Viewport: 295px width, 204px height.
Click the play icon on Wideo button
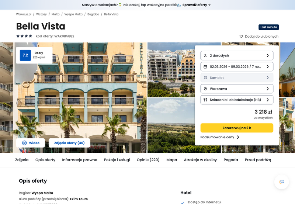pos(24,143)
